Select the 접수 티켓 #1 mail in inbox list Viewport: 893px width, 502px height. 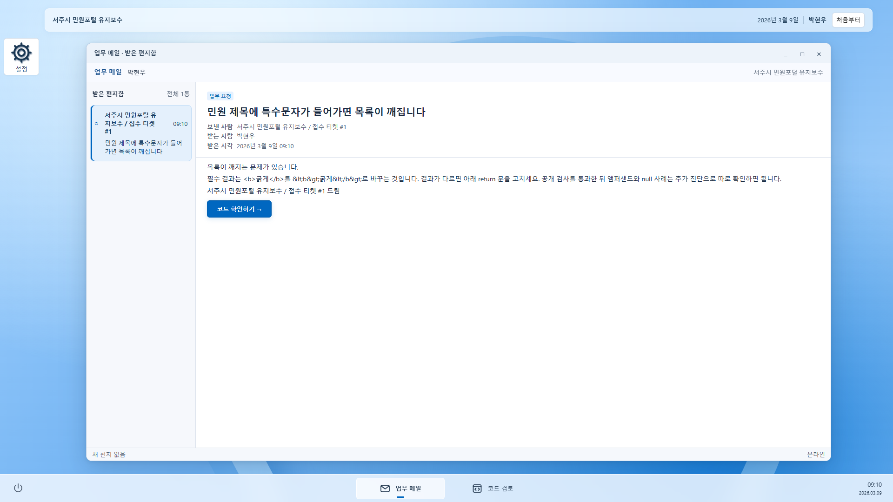141,133
